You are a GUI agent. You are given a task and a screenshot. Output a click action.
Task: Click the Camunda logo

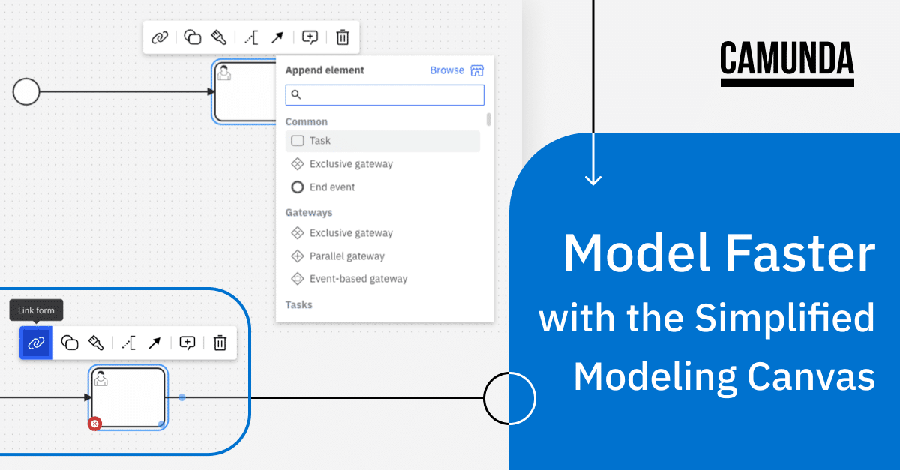(x=787, y=64)
